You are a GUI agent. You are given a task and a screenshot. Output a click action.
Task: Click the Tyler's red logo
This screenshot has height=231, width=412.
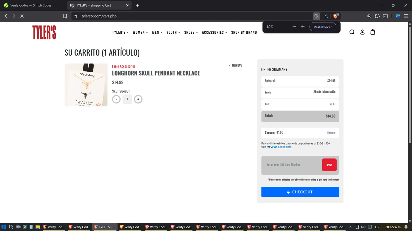tap(44, 32)
